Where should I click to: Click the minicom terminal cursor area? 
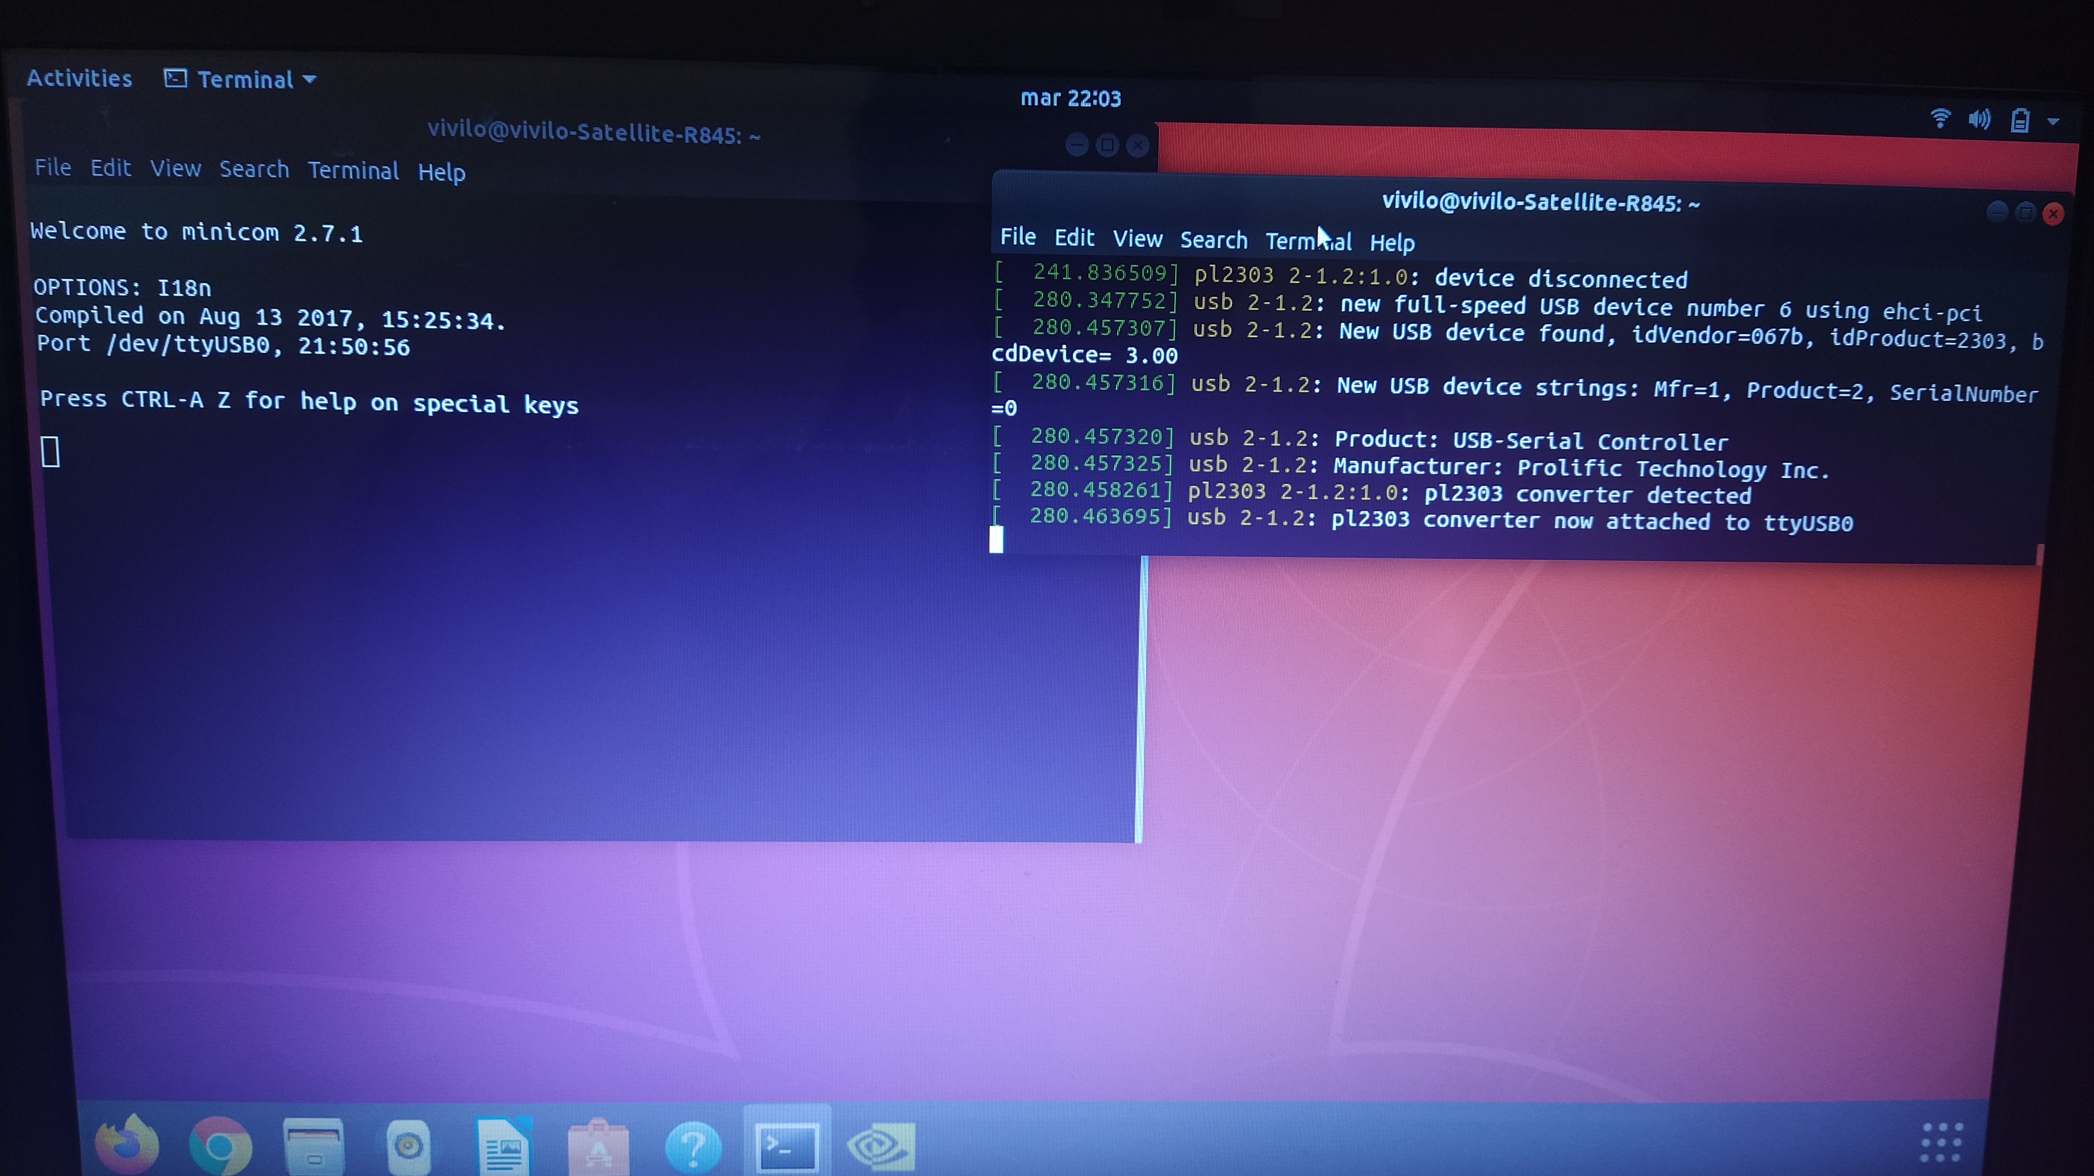click(x=50, y=451)
